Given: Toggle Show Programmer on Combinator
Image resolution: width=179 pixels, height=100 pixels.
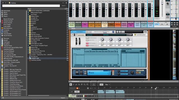Looking at the screenshot, I should (87, 43).
